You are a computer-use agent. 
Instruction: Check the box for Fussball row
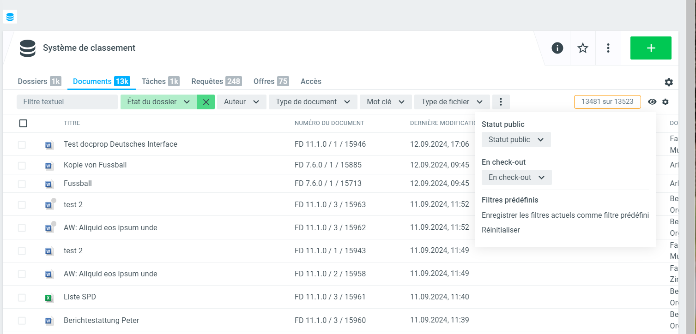click(x=22, y=184)
